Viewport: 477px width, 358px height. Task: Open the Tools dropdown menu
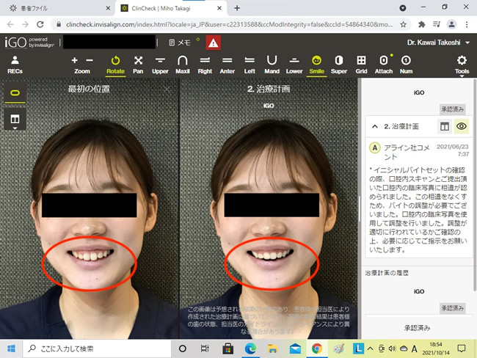[x=461, y=64]
